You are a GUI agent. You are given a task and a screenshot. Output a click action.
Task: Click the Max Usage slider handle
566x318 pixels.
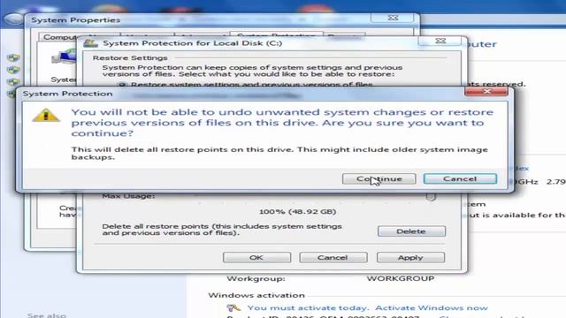(431, 197)
